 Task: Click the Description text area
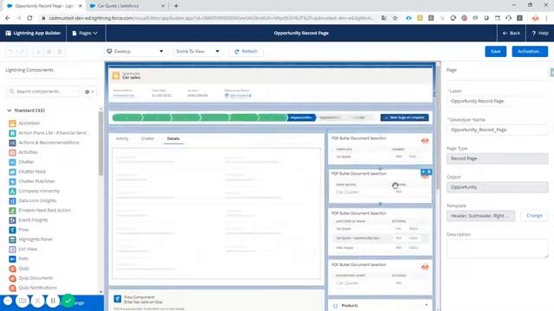click(x=497, y=249)
